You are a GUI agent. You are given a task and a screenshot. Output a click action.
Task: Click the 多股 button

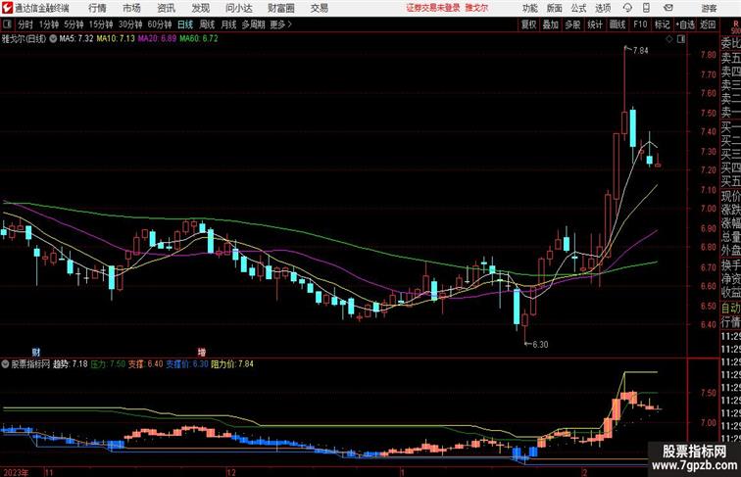point(572,24)
